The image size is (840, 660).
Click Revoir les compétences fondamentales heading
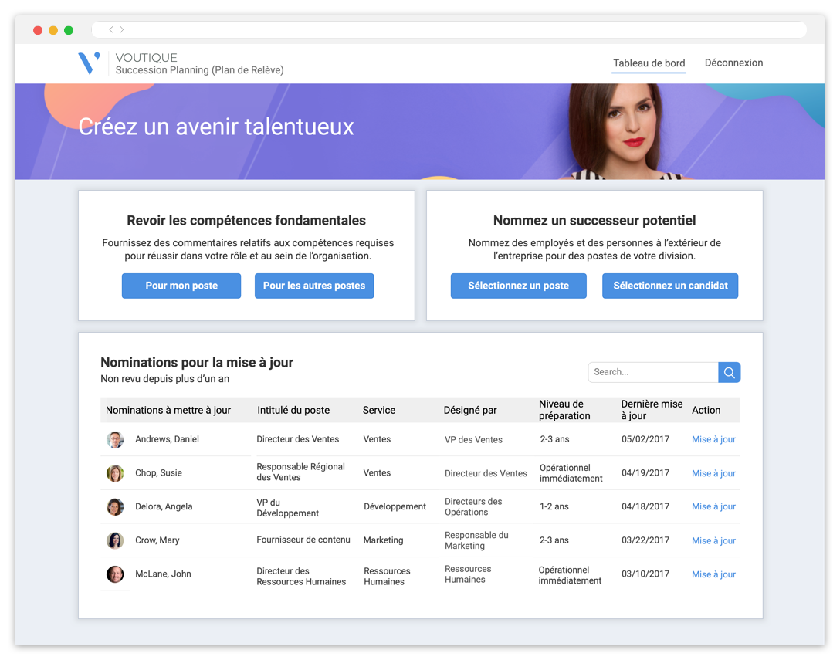coord(246,221)
